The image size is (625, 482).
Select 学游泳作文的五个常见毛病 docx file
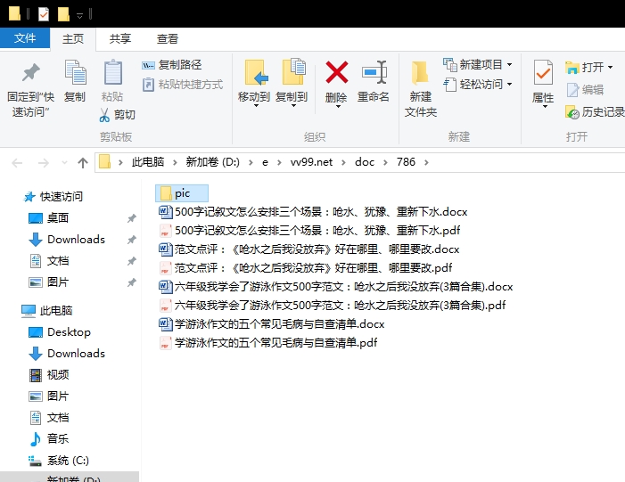point(271,323)
